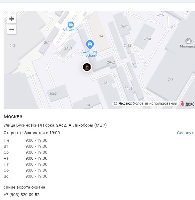The height and width of the screenshot is (200, 195).
Task: Click building 10с2 on the map
Action: 53,94
